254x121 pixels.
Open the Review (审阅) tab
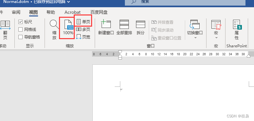click(x=16, y=12)
